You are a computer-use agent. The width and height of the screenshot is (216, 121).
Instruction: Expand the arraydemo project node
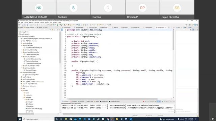coord(19,32)
